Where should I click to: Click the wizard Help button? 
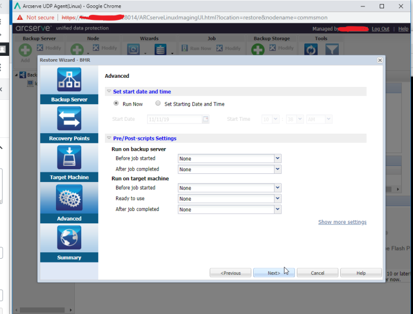coord(361,273)
